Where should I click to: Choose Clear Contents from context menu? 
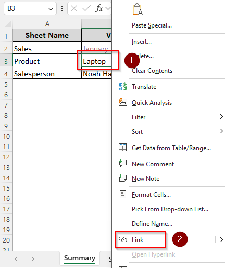tap(152, 71)
